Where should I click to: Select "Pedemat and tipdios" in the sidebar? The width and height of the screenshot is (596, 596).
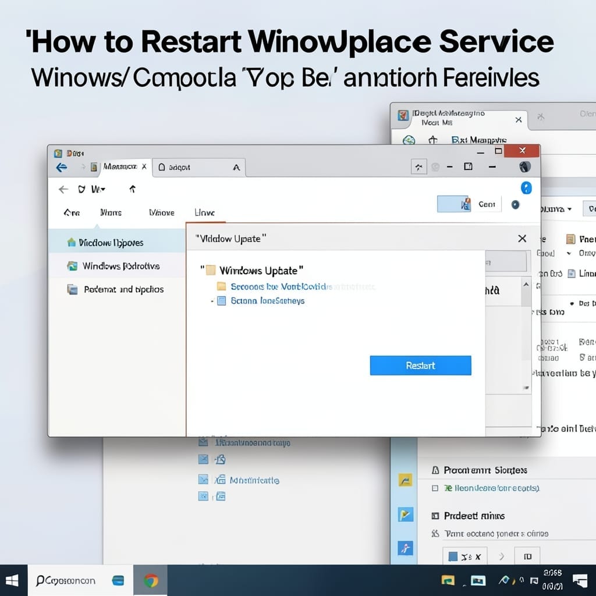coord(116,289)
